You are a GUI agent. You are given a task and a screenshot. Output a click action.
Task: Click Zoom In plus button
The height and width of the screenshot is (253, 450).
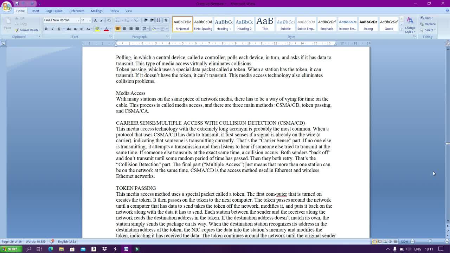(447, 241)
